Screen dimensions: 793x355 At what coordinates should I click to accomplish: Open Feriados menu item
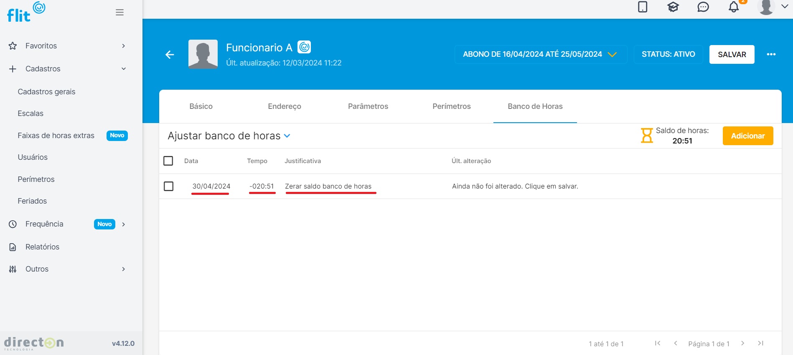click(x=32, y=201)
